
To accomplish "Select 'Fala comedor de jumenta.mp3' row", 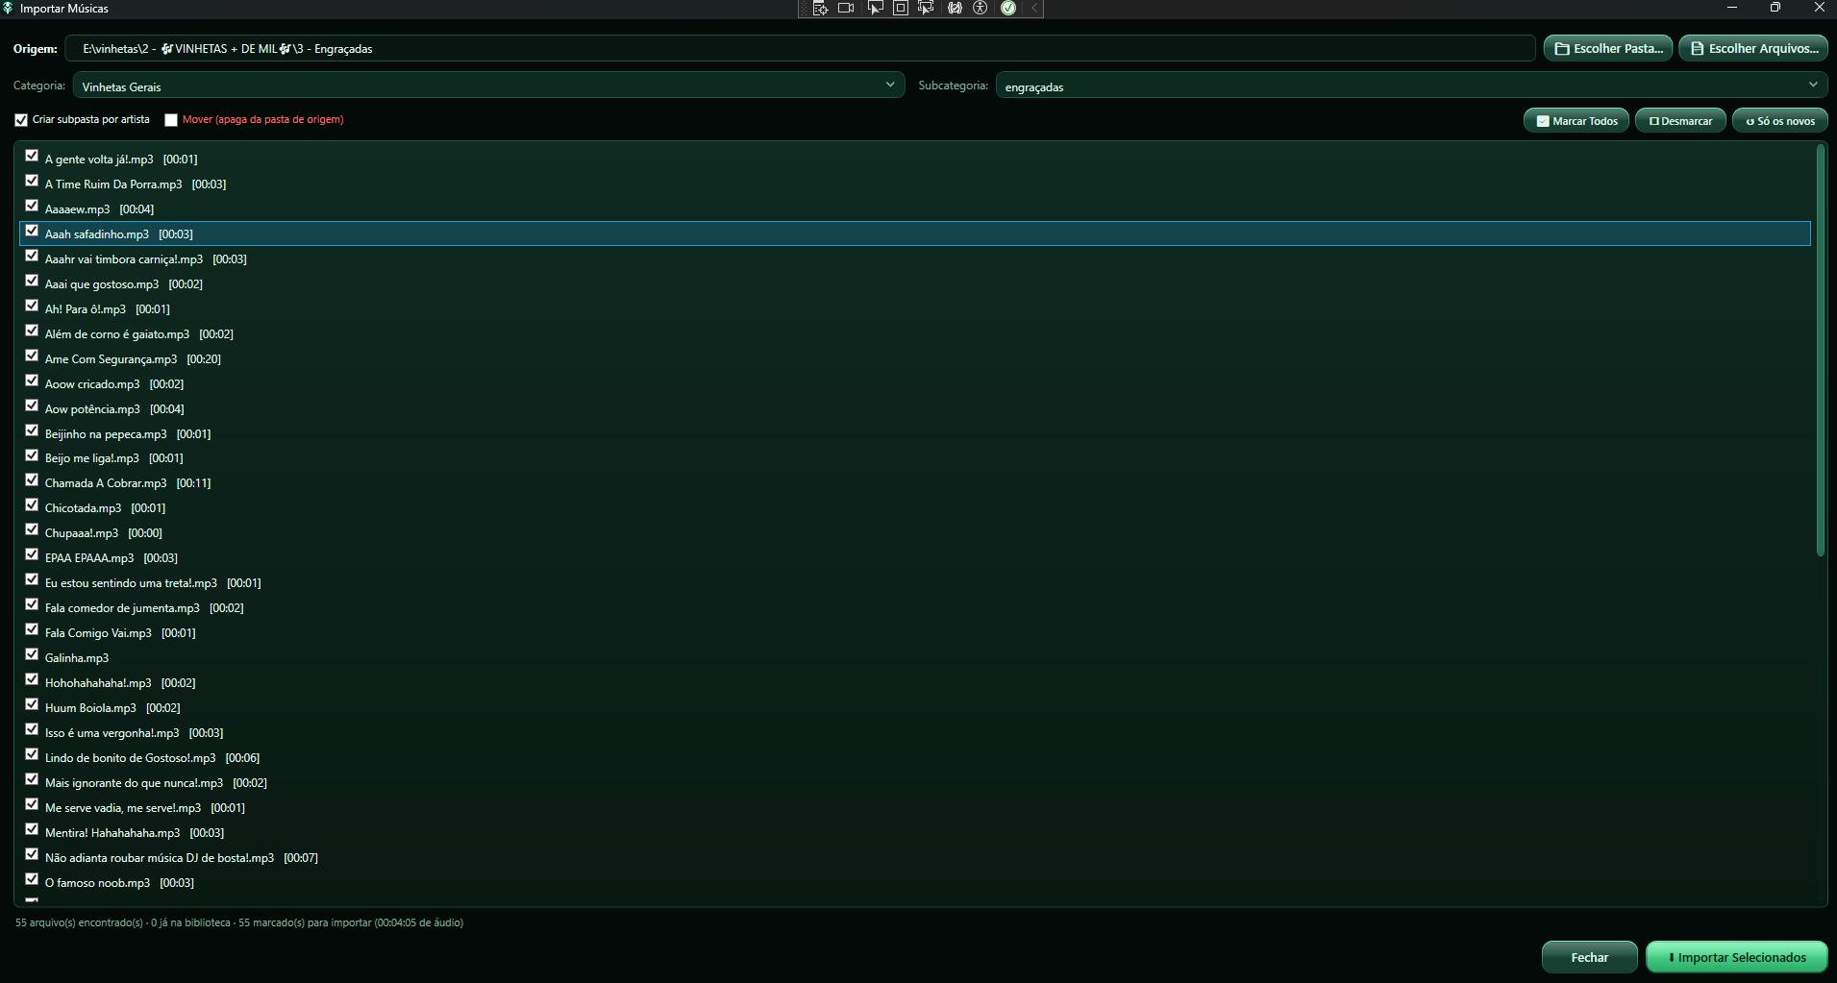I will (914, 607).
